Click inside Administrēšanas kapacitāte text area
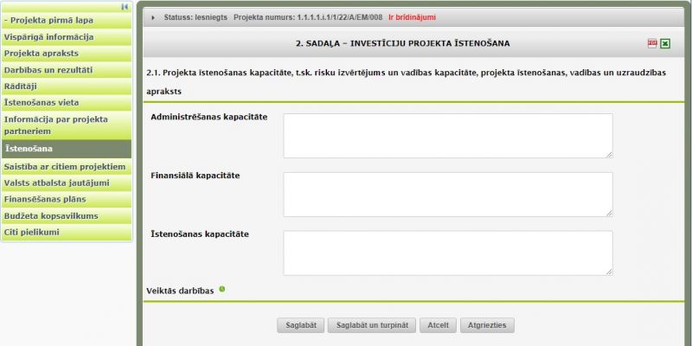This screenshot has width=692, height=346. pos(447,136)
